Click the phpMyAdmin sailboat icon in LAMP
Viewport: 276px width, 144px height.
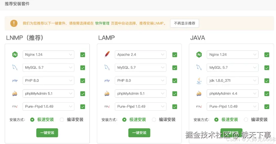pyautogui.click(x=107, y=93)
